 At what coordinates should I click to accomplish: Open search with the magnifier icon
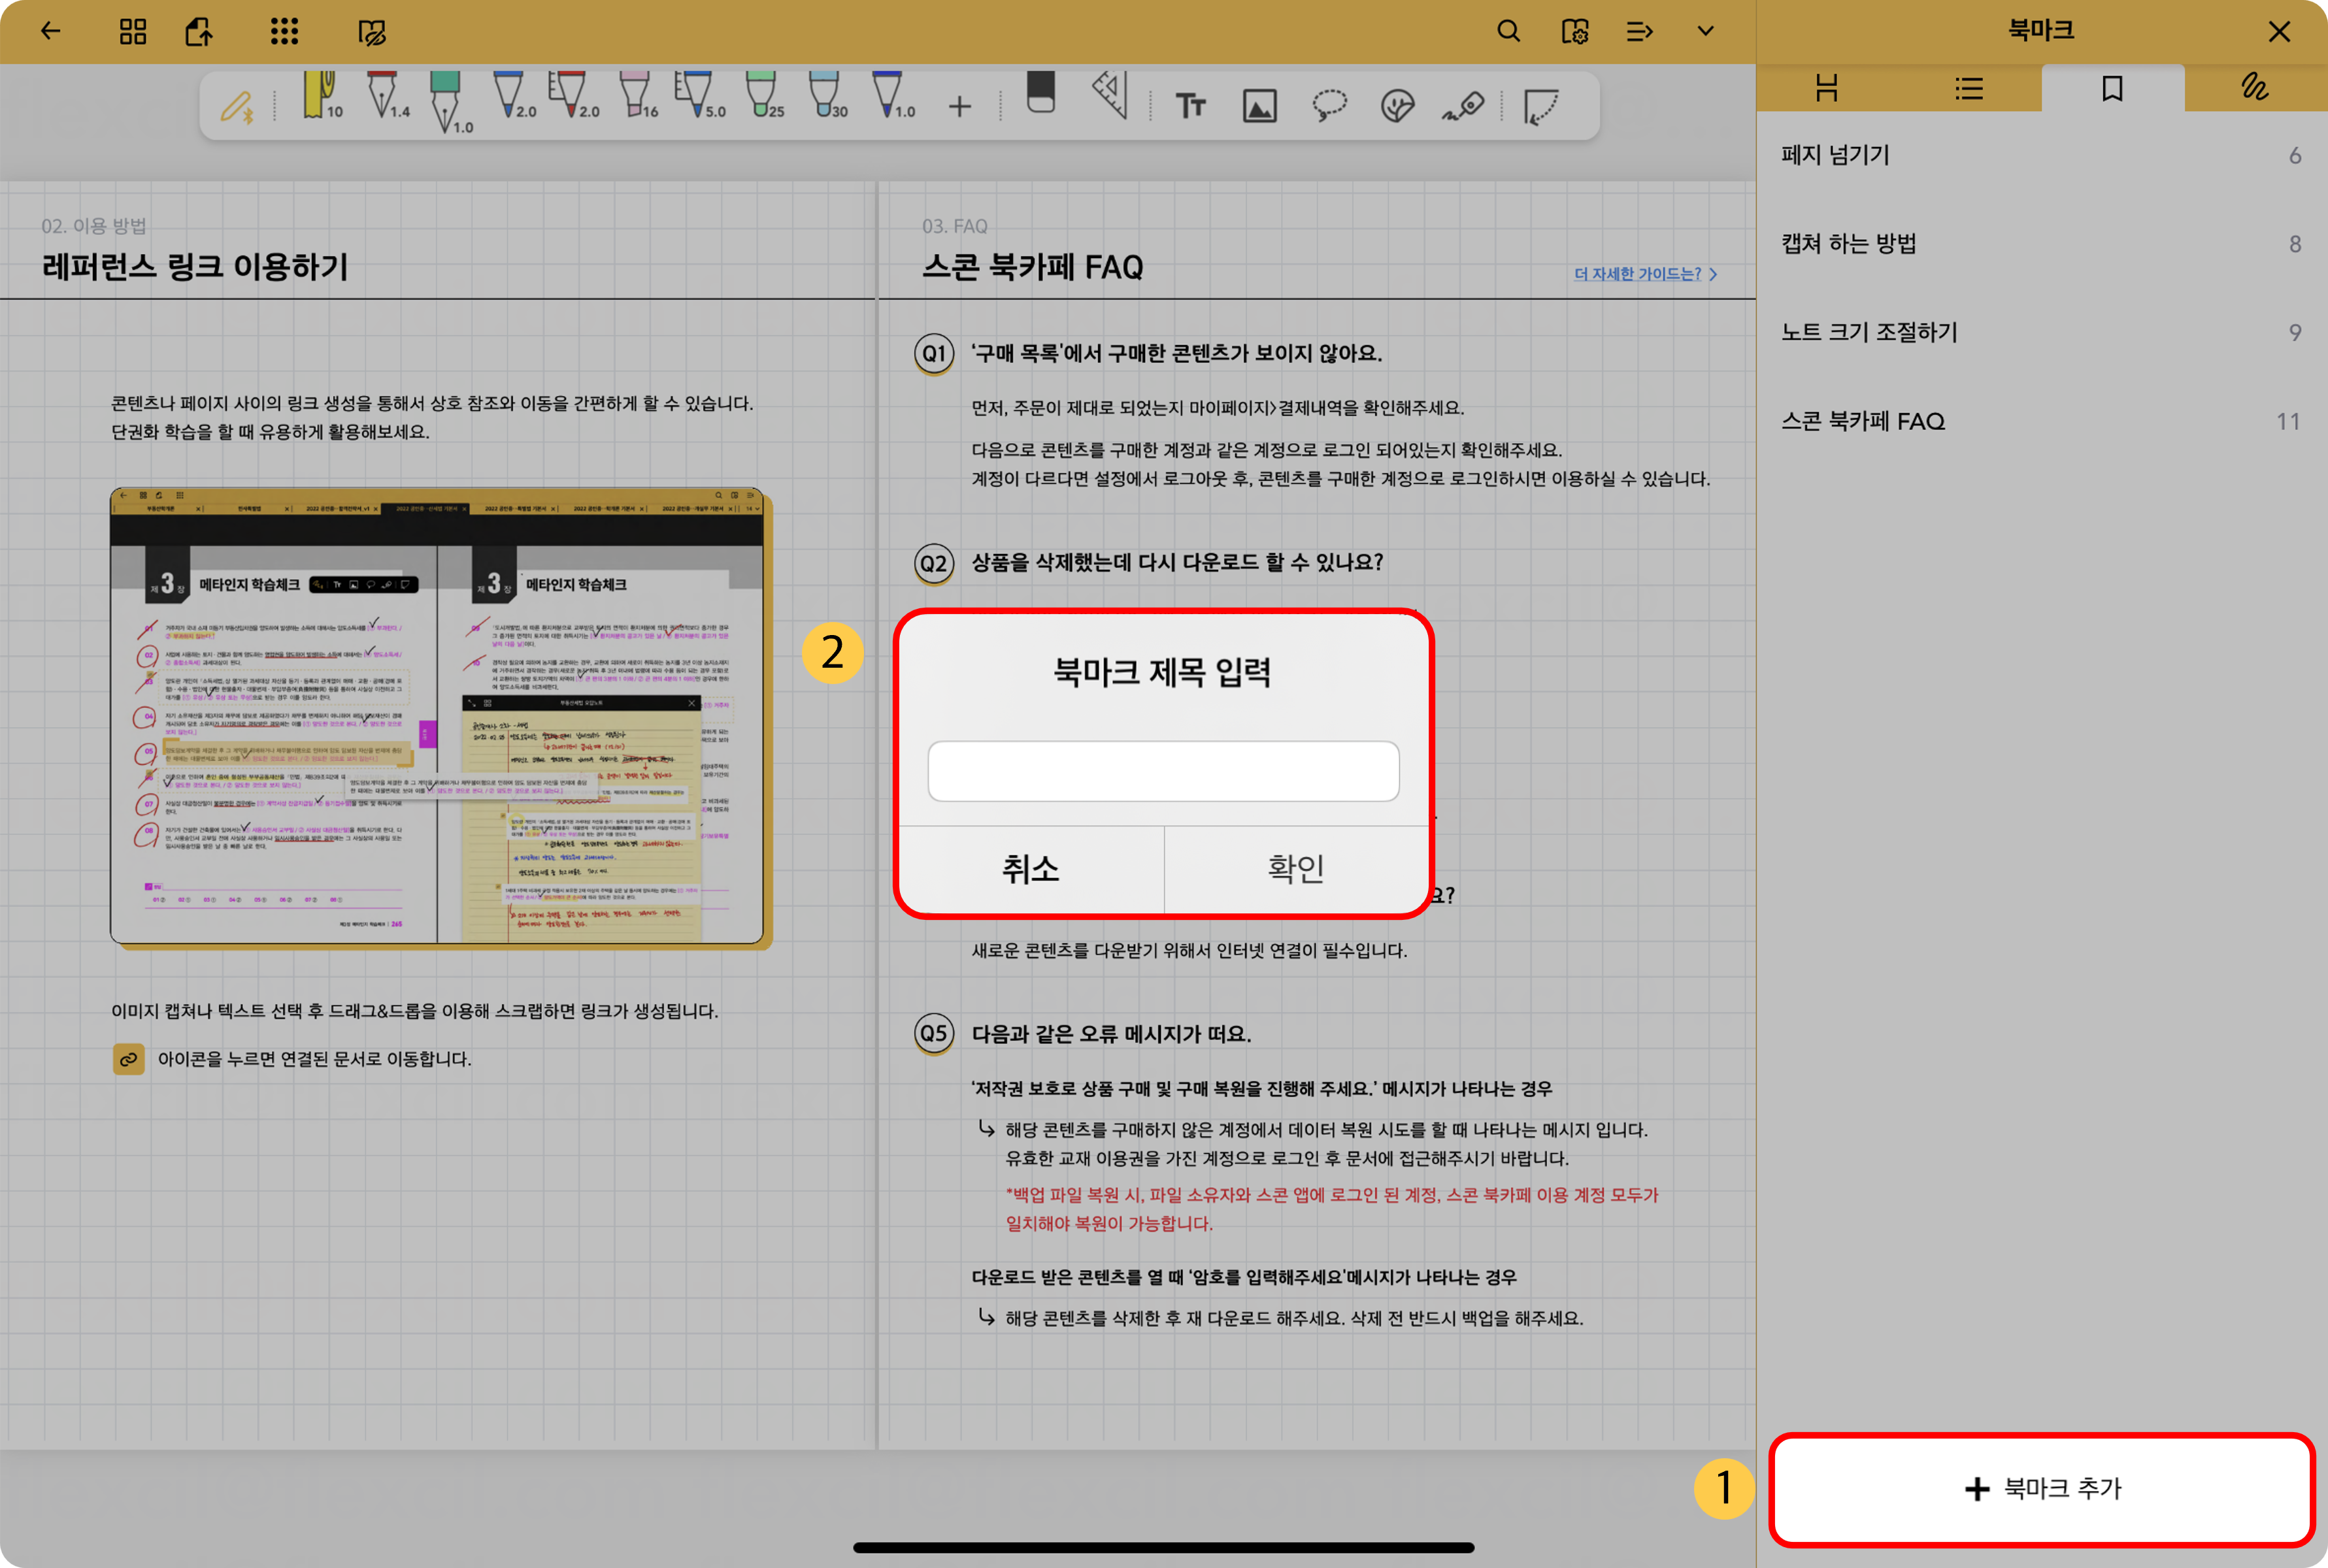click(x=1508, y=31)
